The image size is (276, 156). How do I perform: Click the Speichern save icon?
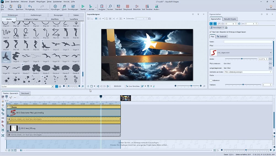[x=19, y=6]
